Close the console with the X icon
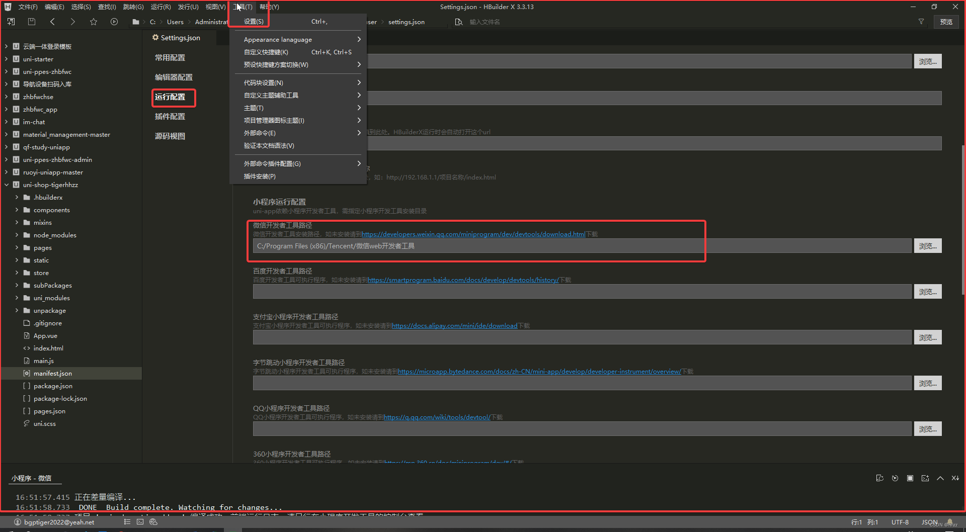The image size is (966, 532). tap(955, 478)
